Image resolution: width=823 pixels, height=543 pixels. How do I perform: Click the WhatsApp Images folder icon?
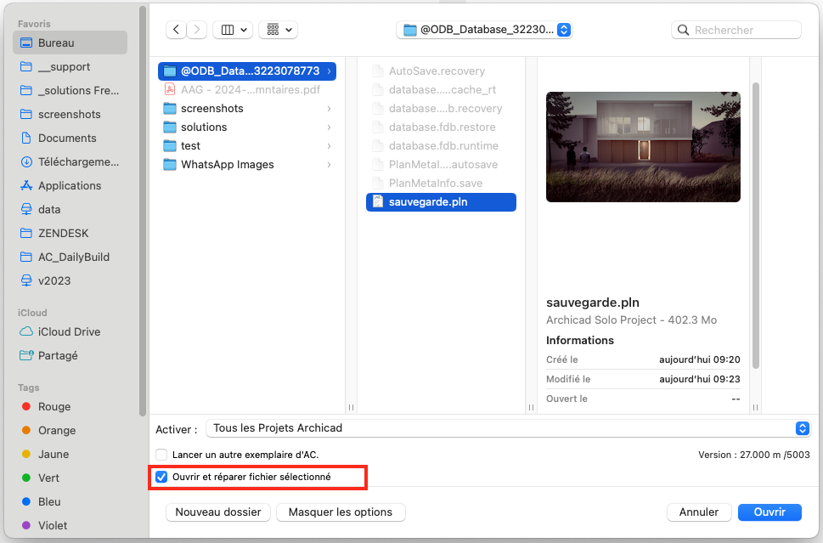tap(170, 164)
